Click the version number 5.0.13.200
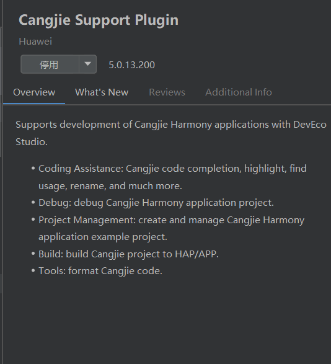This screenshot has height=364, width=331. point(131,64)
